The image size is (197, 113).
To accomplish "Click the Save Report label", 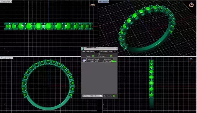I will point(102,56).
